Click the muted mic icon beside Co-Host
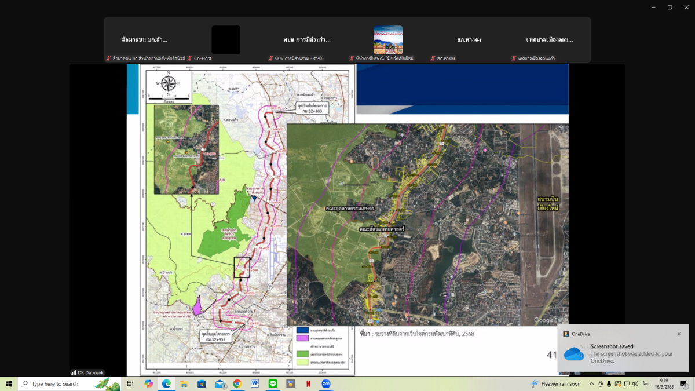This screenshot has width=695, height=391. [189, 59]
